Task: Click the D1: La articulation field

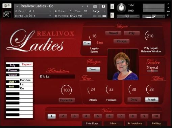Action: [57, 77]
